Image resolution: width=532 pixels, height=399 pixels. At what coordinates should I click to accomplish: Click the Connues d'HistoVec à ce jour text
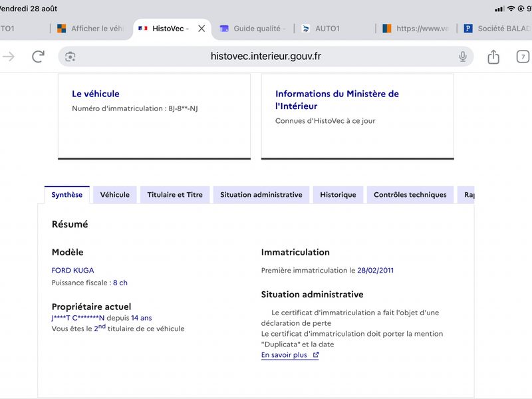pos(325,121)
